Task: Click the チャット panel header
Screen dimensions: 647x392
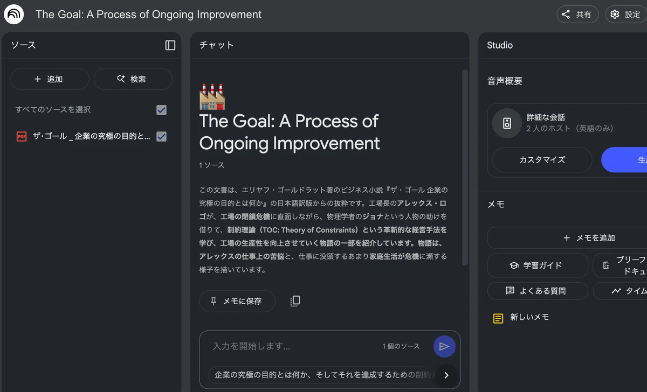Action: pyautogui.click(x=217, y=45)
